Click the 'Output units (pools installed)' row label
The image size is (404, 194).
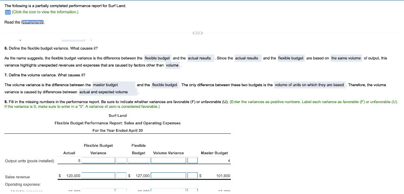coord(30,161)
